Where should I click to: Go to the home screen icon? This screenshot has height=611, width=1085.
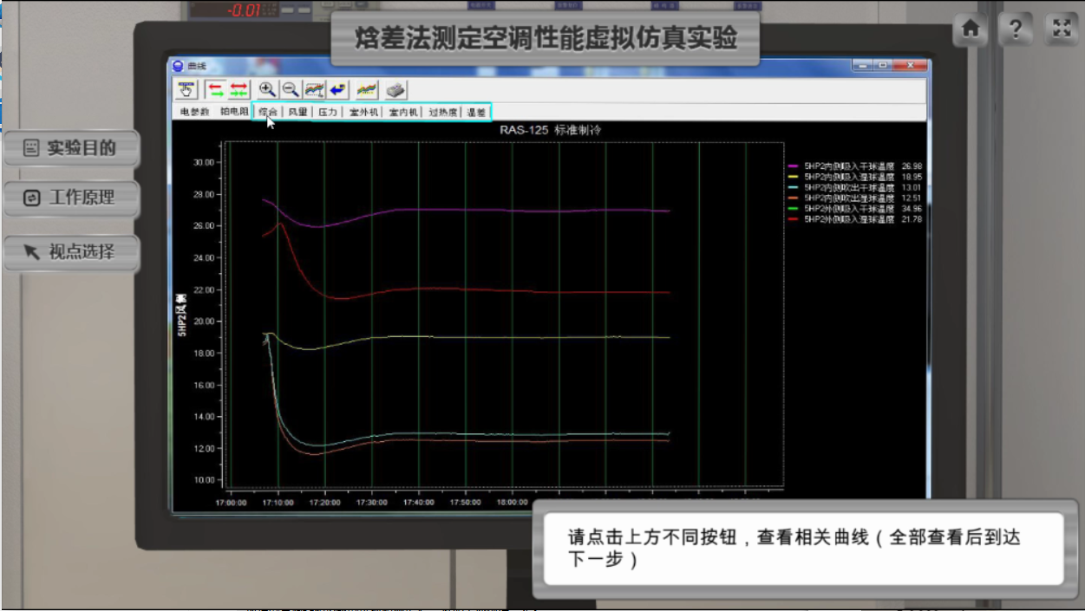[971, 29]
